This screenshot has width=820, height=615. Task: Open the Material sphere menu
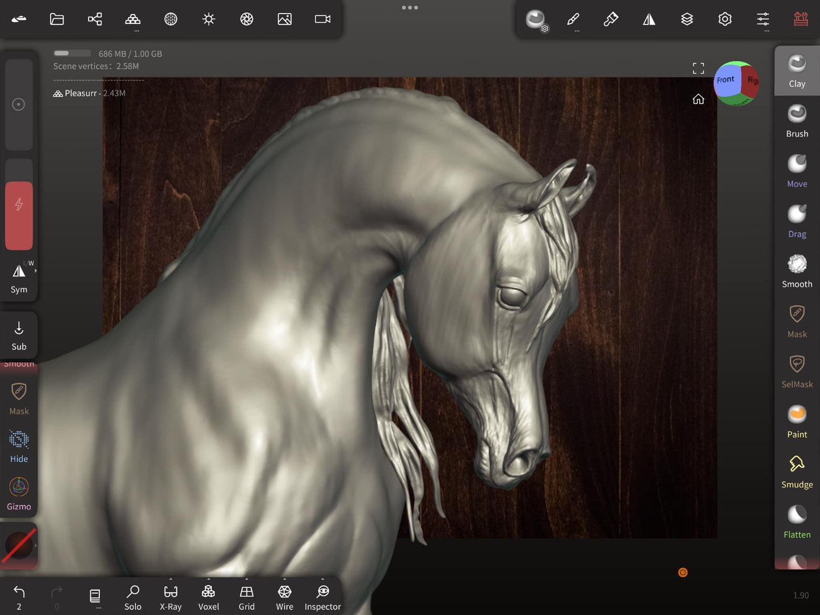pyautogui.click(x=171, y=19)
